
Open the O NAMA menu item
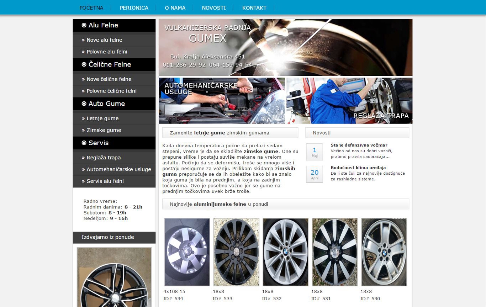coord(175,8)
